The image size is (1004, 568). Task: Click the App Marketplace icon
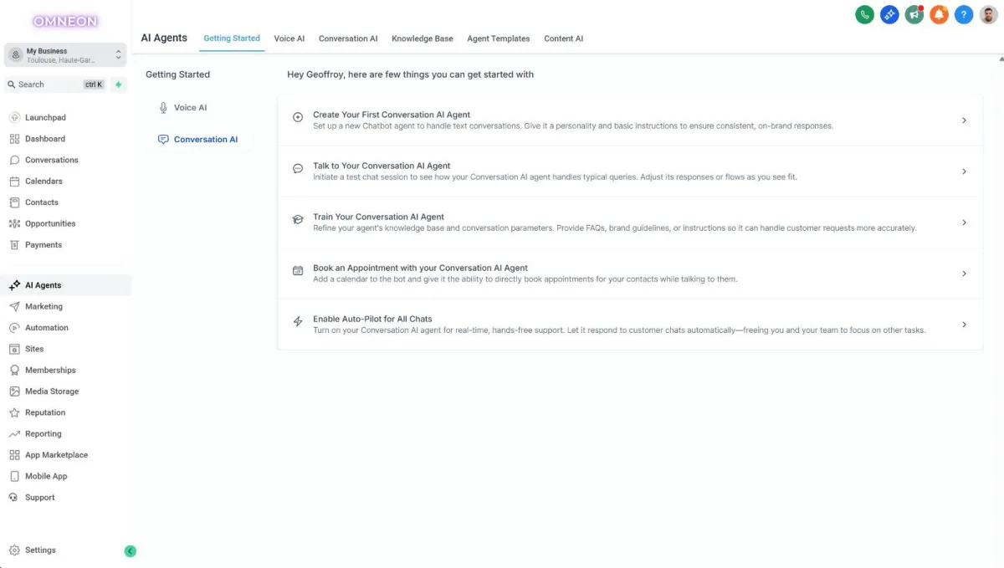click(x=14, y=455)
